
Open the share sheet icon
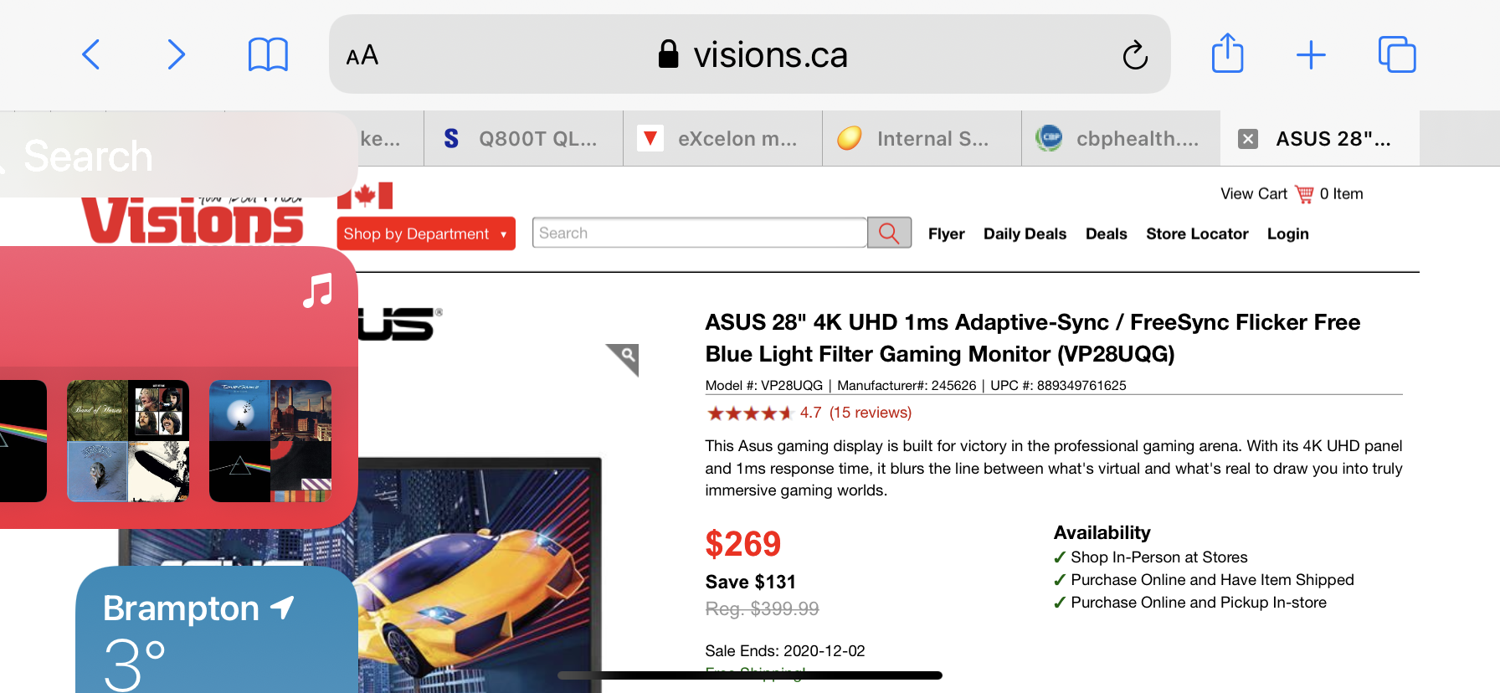coord(1227,54)
